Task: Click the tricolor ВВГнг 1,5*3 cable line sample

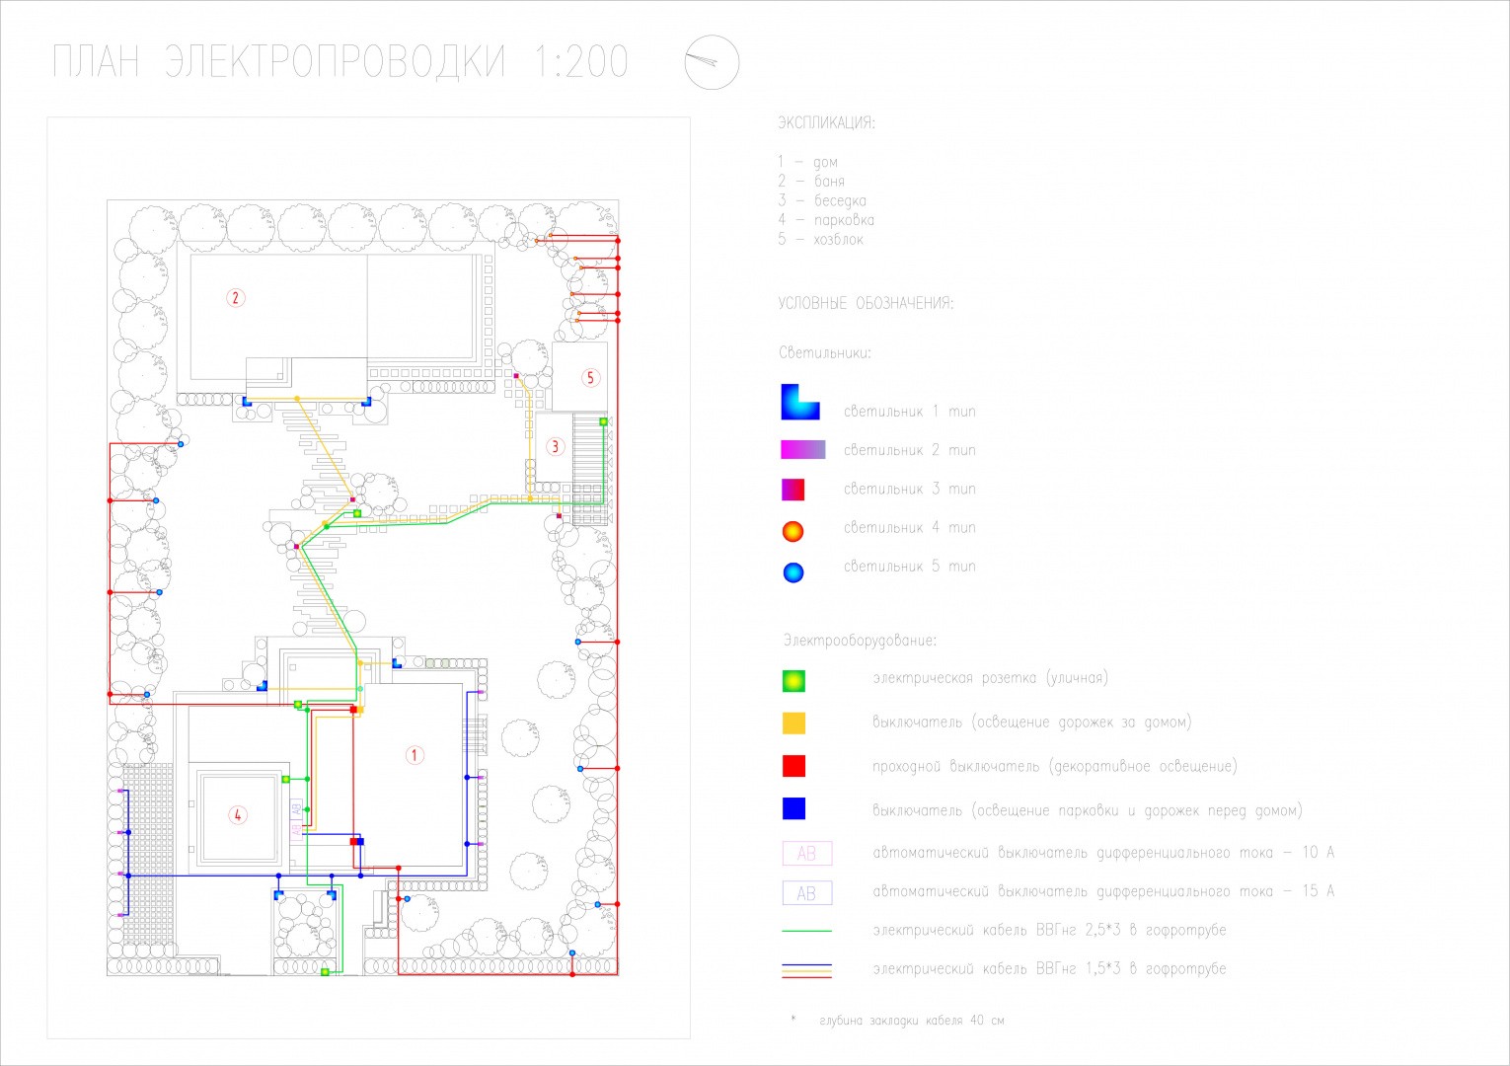Action: tap(806, 969)
